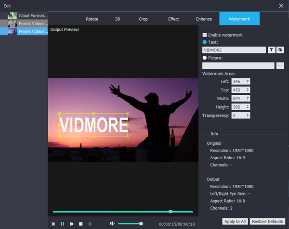Click the playback time 00:00:15/00:00:18
Image resolution: width=289 pixels, height=229 pixels.
click(177, 224)
